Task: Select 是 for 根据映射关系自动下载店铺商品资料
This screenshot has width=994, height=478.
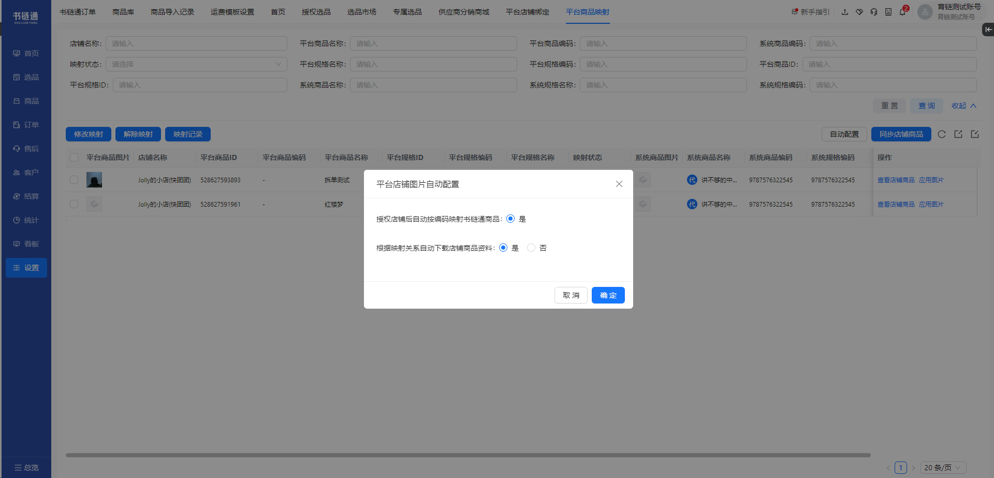Action: (x=503, y=248)
